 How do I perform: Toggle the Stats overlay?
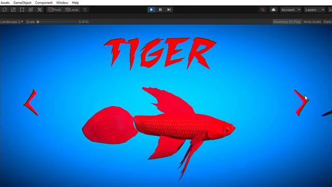pyautogui.click(x=327, y=22)
